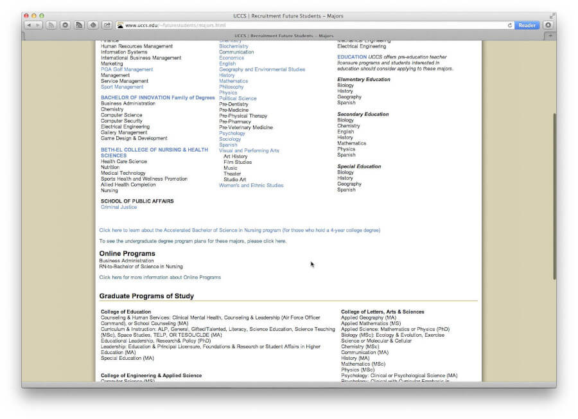Click the Theater entry
Viewport: 578px width, 419px height.
[x=232, y=174]
